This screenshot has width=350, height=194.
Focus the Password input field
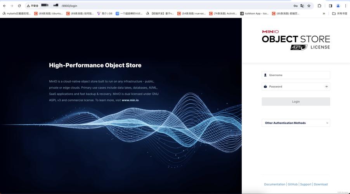click(296, 87)
